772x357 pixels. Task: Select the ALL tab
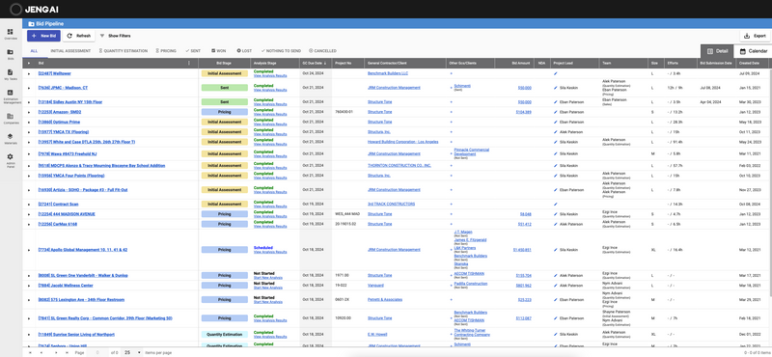(34, 51)
